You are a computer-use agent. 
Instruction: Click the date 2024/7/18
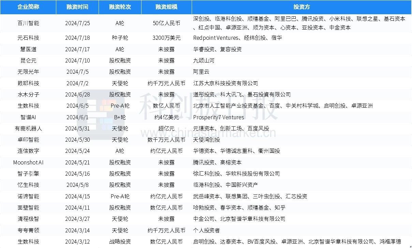77,38
